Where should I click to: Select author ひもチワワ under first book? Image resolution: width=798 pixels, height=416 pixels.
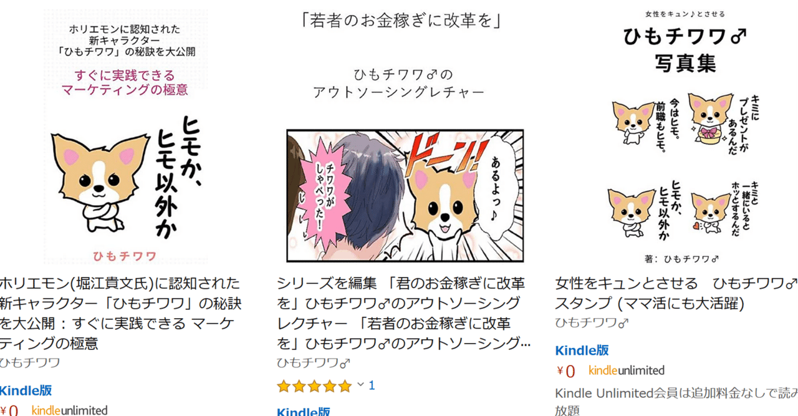click(x=30, y=362)
